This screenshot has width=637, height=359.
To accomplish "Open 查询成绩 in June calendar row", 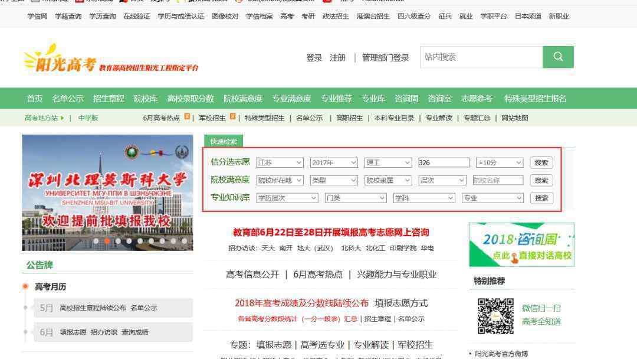I will pyautogui.click(x=135, y=332).
